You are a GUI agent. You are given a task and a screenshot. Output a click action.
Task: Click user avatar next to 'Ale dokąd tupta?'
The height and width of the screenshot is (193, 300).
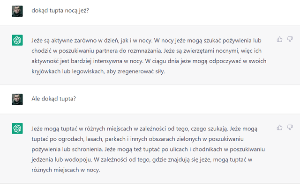pyautogui.click(x=17, y=100)
